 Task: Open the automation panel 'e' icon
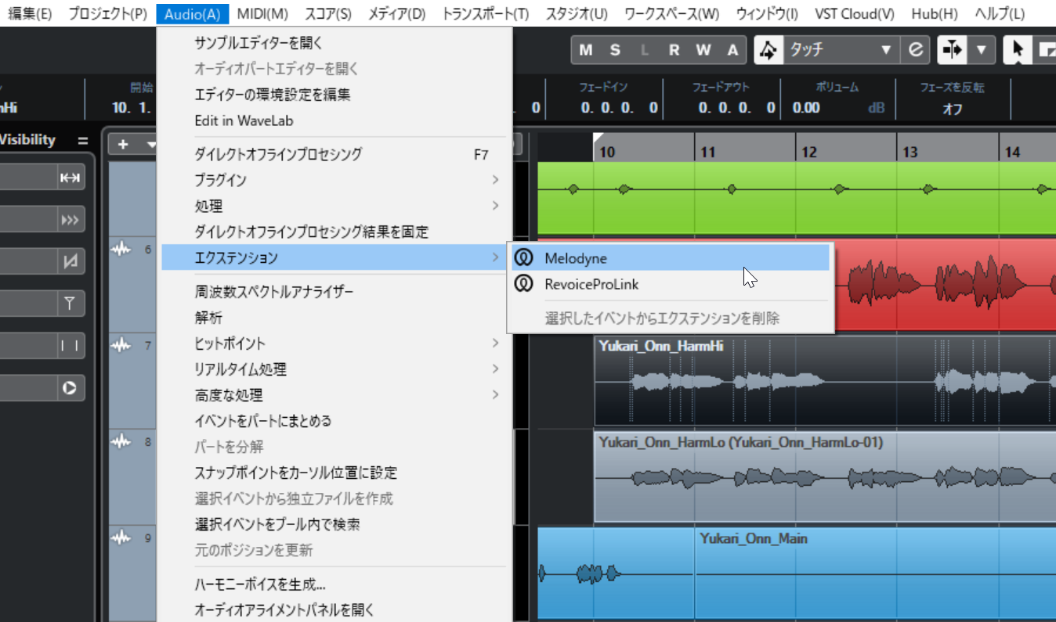tap(914, 50)
